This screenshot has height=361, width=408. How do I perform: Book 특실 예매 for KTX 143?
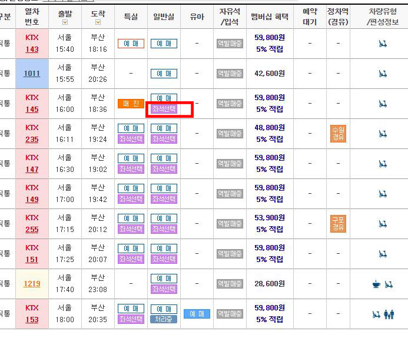[131, 44]
